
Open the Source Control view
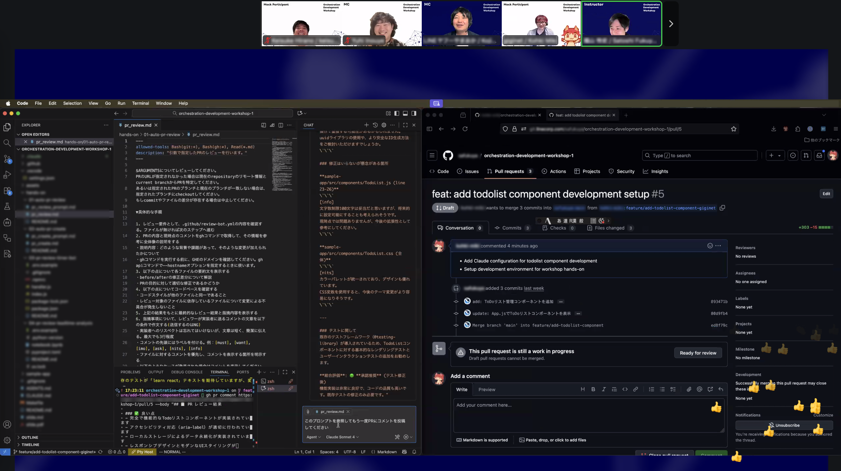point(7,159)
